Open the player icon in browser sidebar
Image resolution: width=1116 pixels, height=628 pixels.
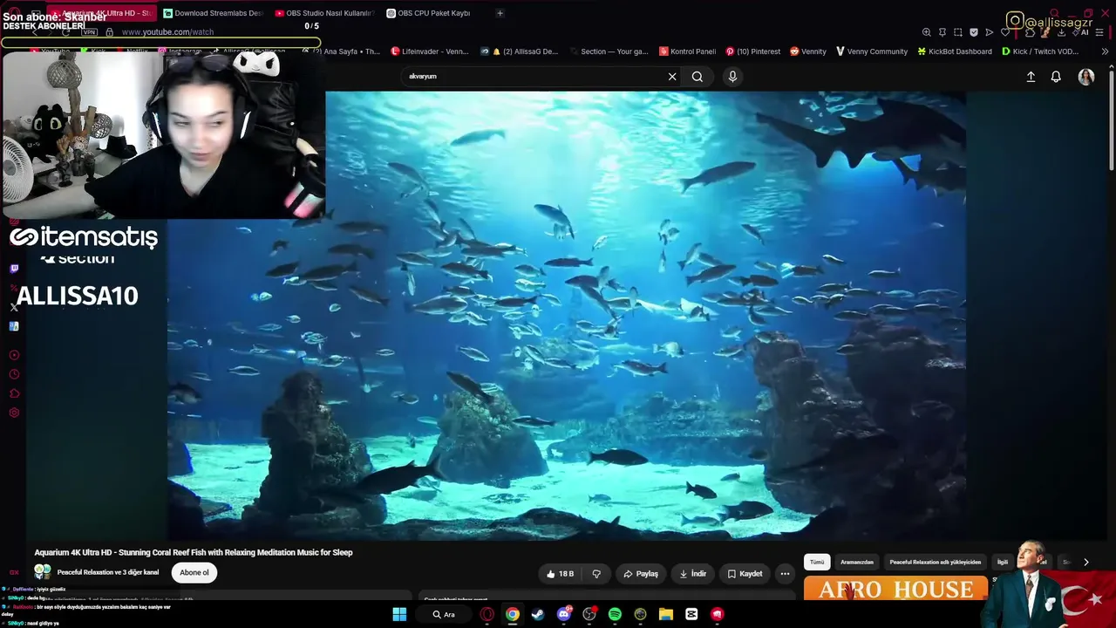coord(14,355)
